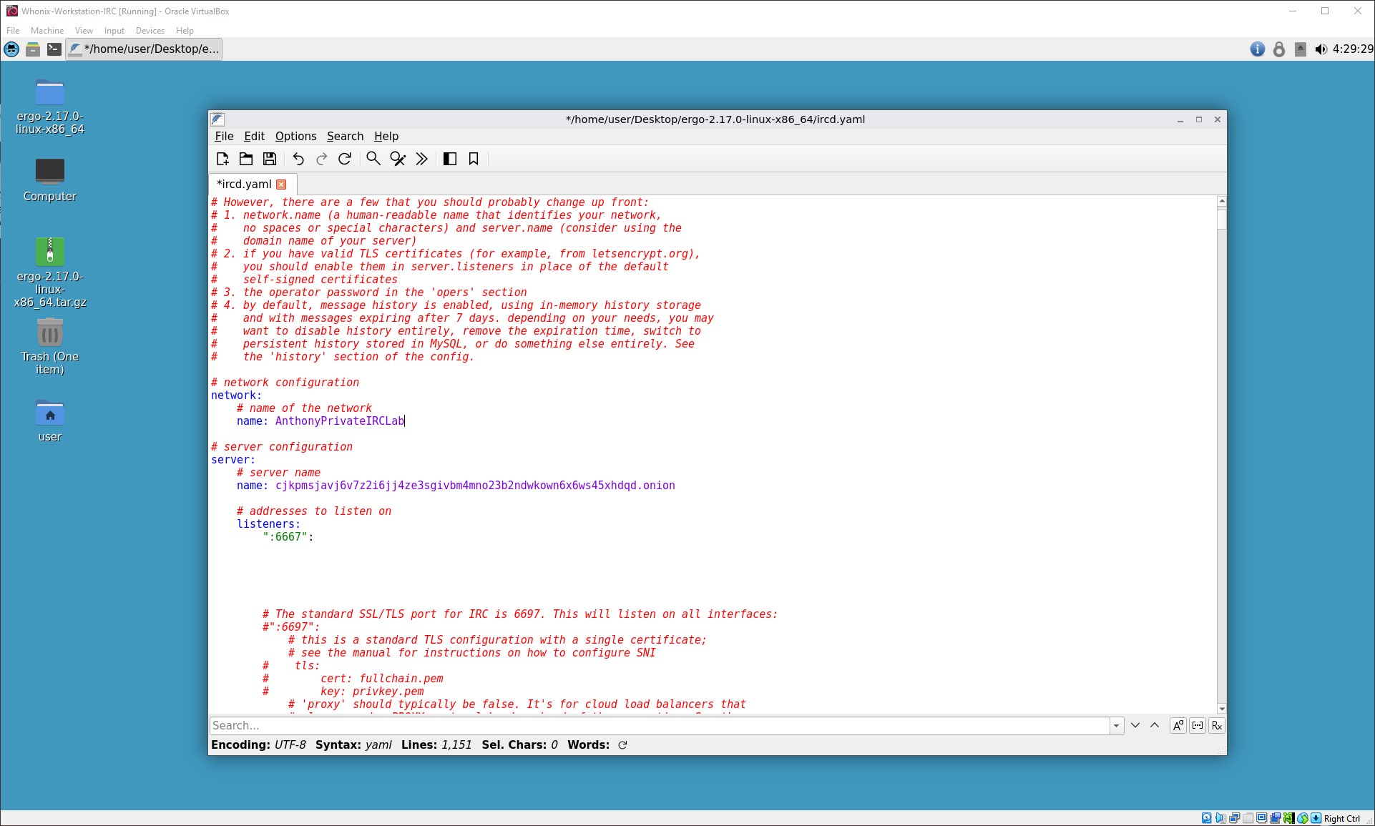Toggle Regular Expression search option
Screen dimensions: 1375x826
(1217, 725)
